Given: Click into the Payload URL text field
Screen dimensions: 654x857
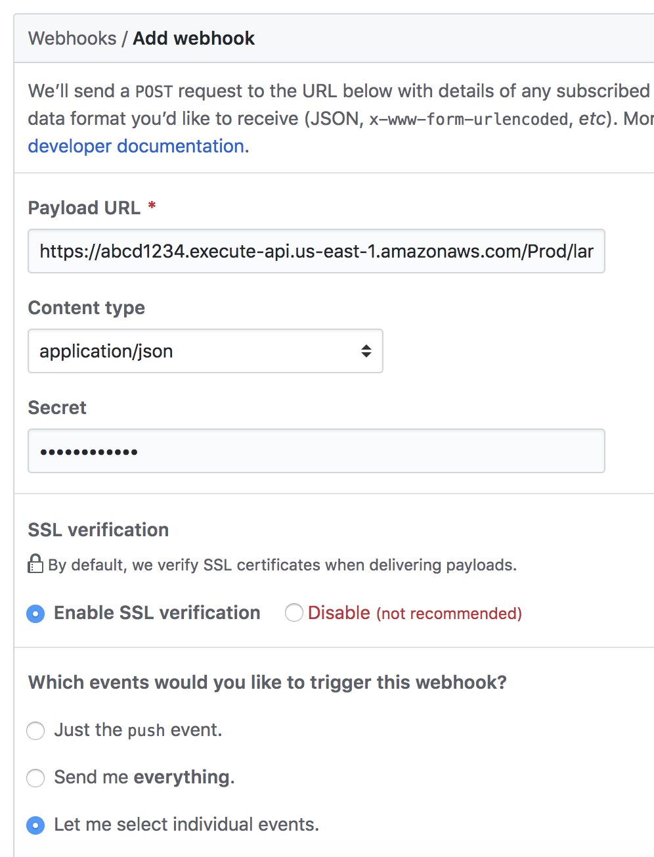Looking at the screenshot, I should point(316,251).
